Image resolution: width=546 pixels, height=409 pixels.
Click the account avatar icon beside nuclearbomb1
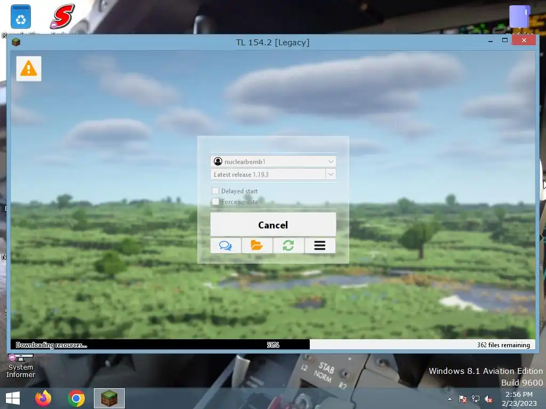(218, 161)
